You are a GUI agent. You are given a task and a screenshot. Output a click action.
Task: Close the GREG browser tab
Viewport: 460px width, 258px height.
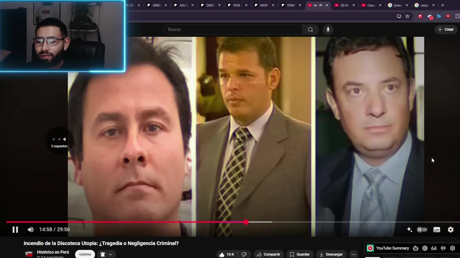coord(166,5)
